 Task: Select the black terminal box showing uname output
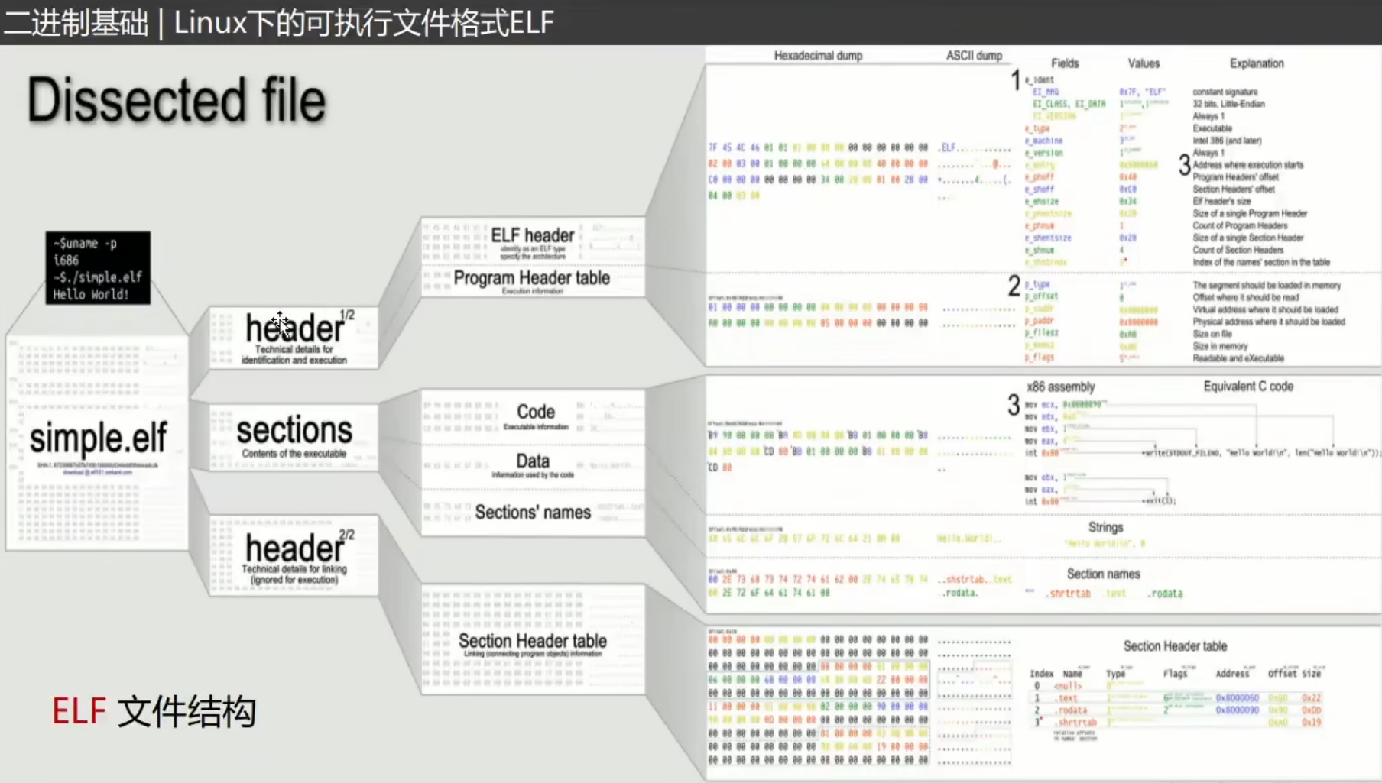click(98, 268)
